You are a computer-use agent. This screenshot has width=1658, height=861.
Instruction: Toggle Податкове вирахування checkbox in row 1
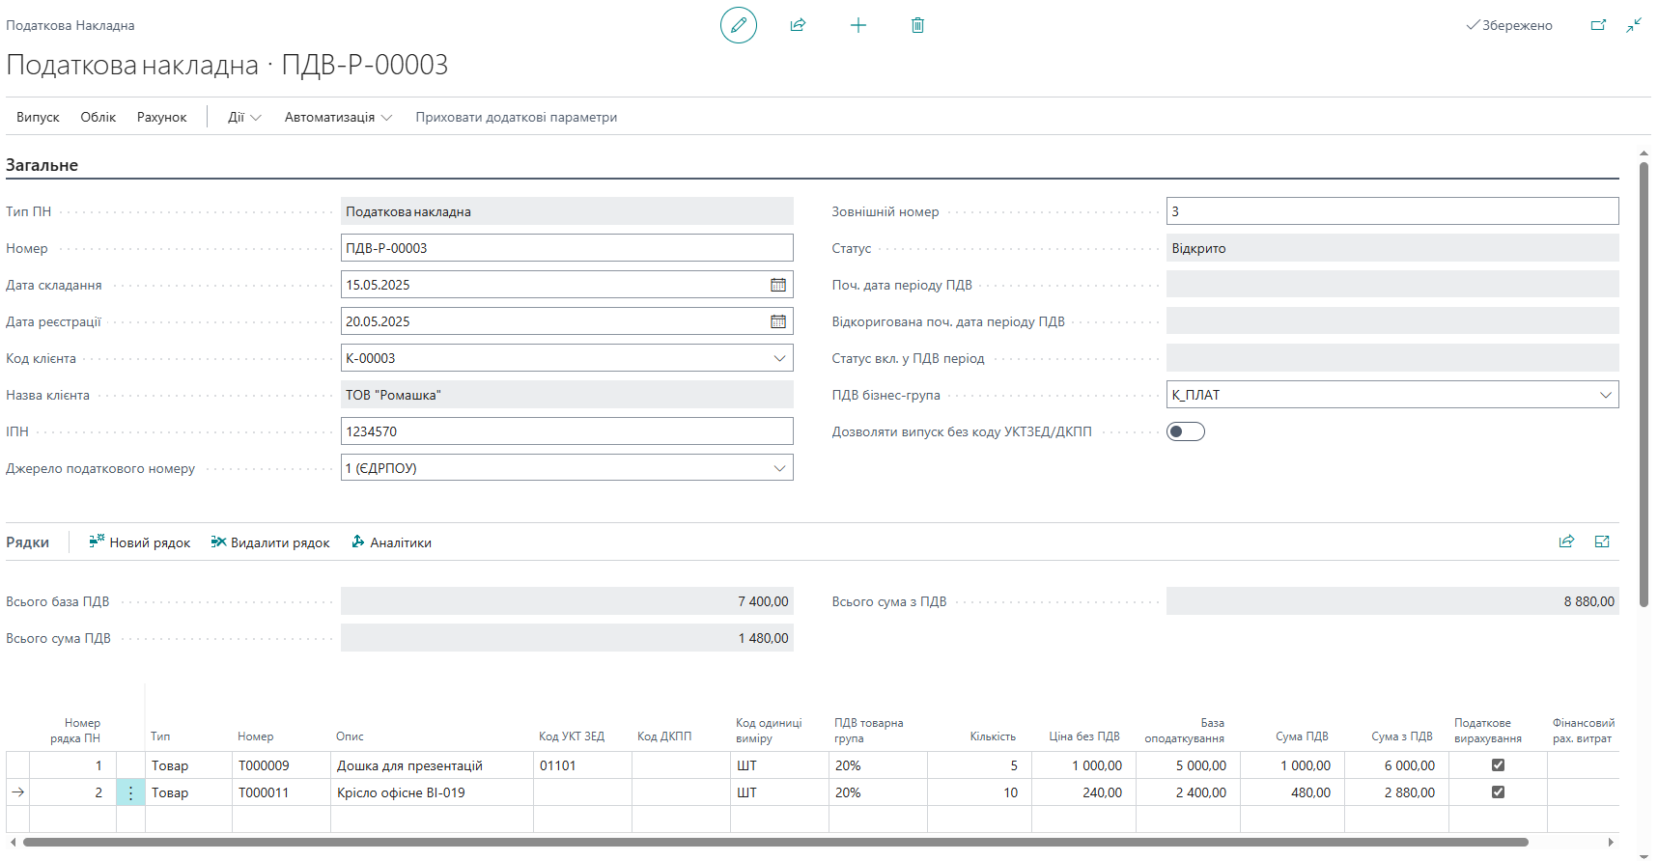pos(1498,765)
